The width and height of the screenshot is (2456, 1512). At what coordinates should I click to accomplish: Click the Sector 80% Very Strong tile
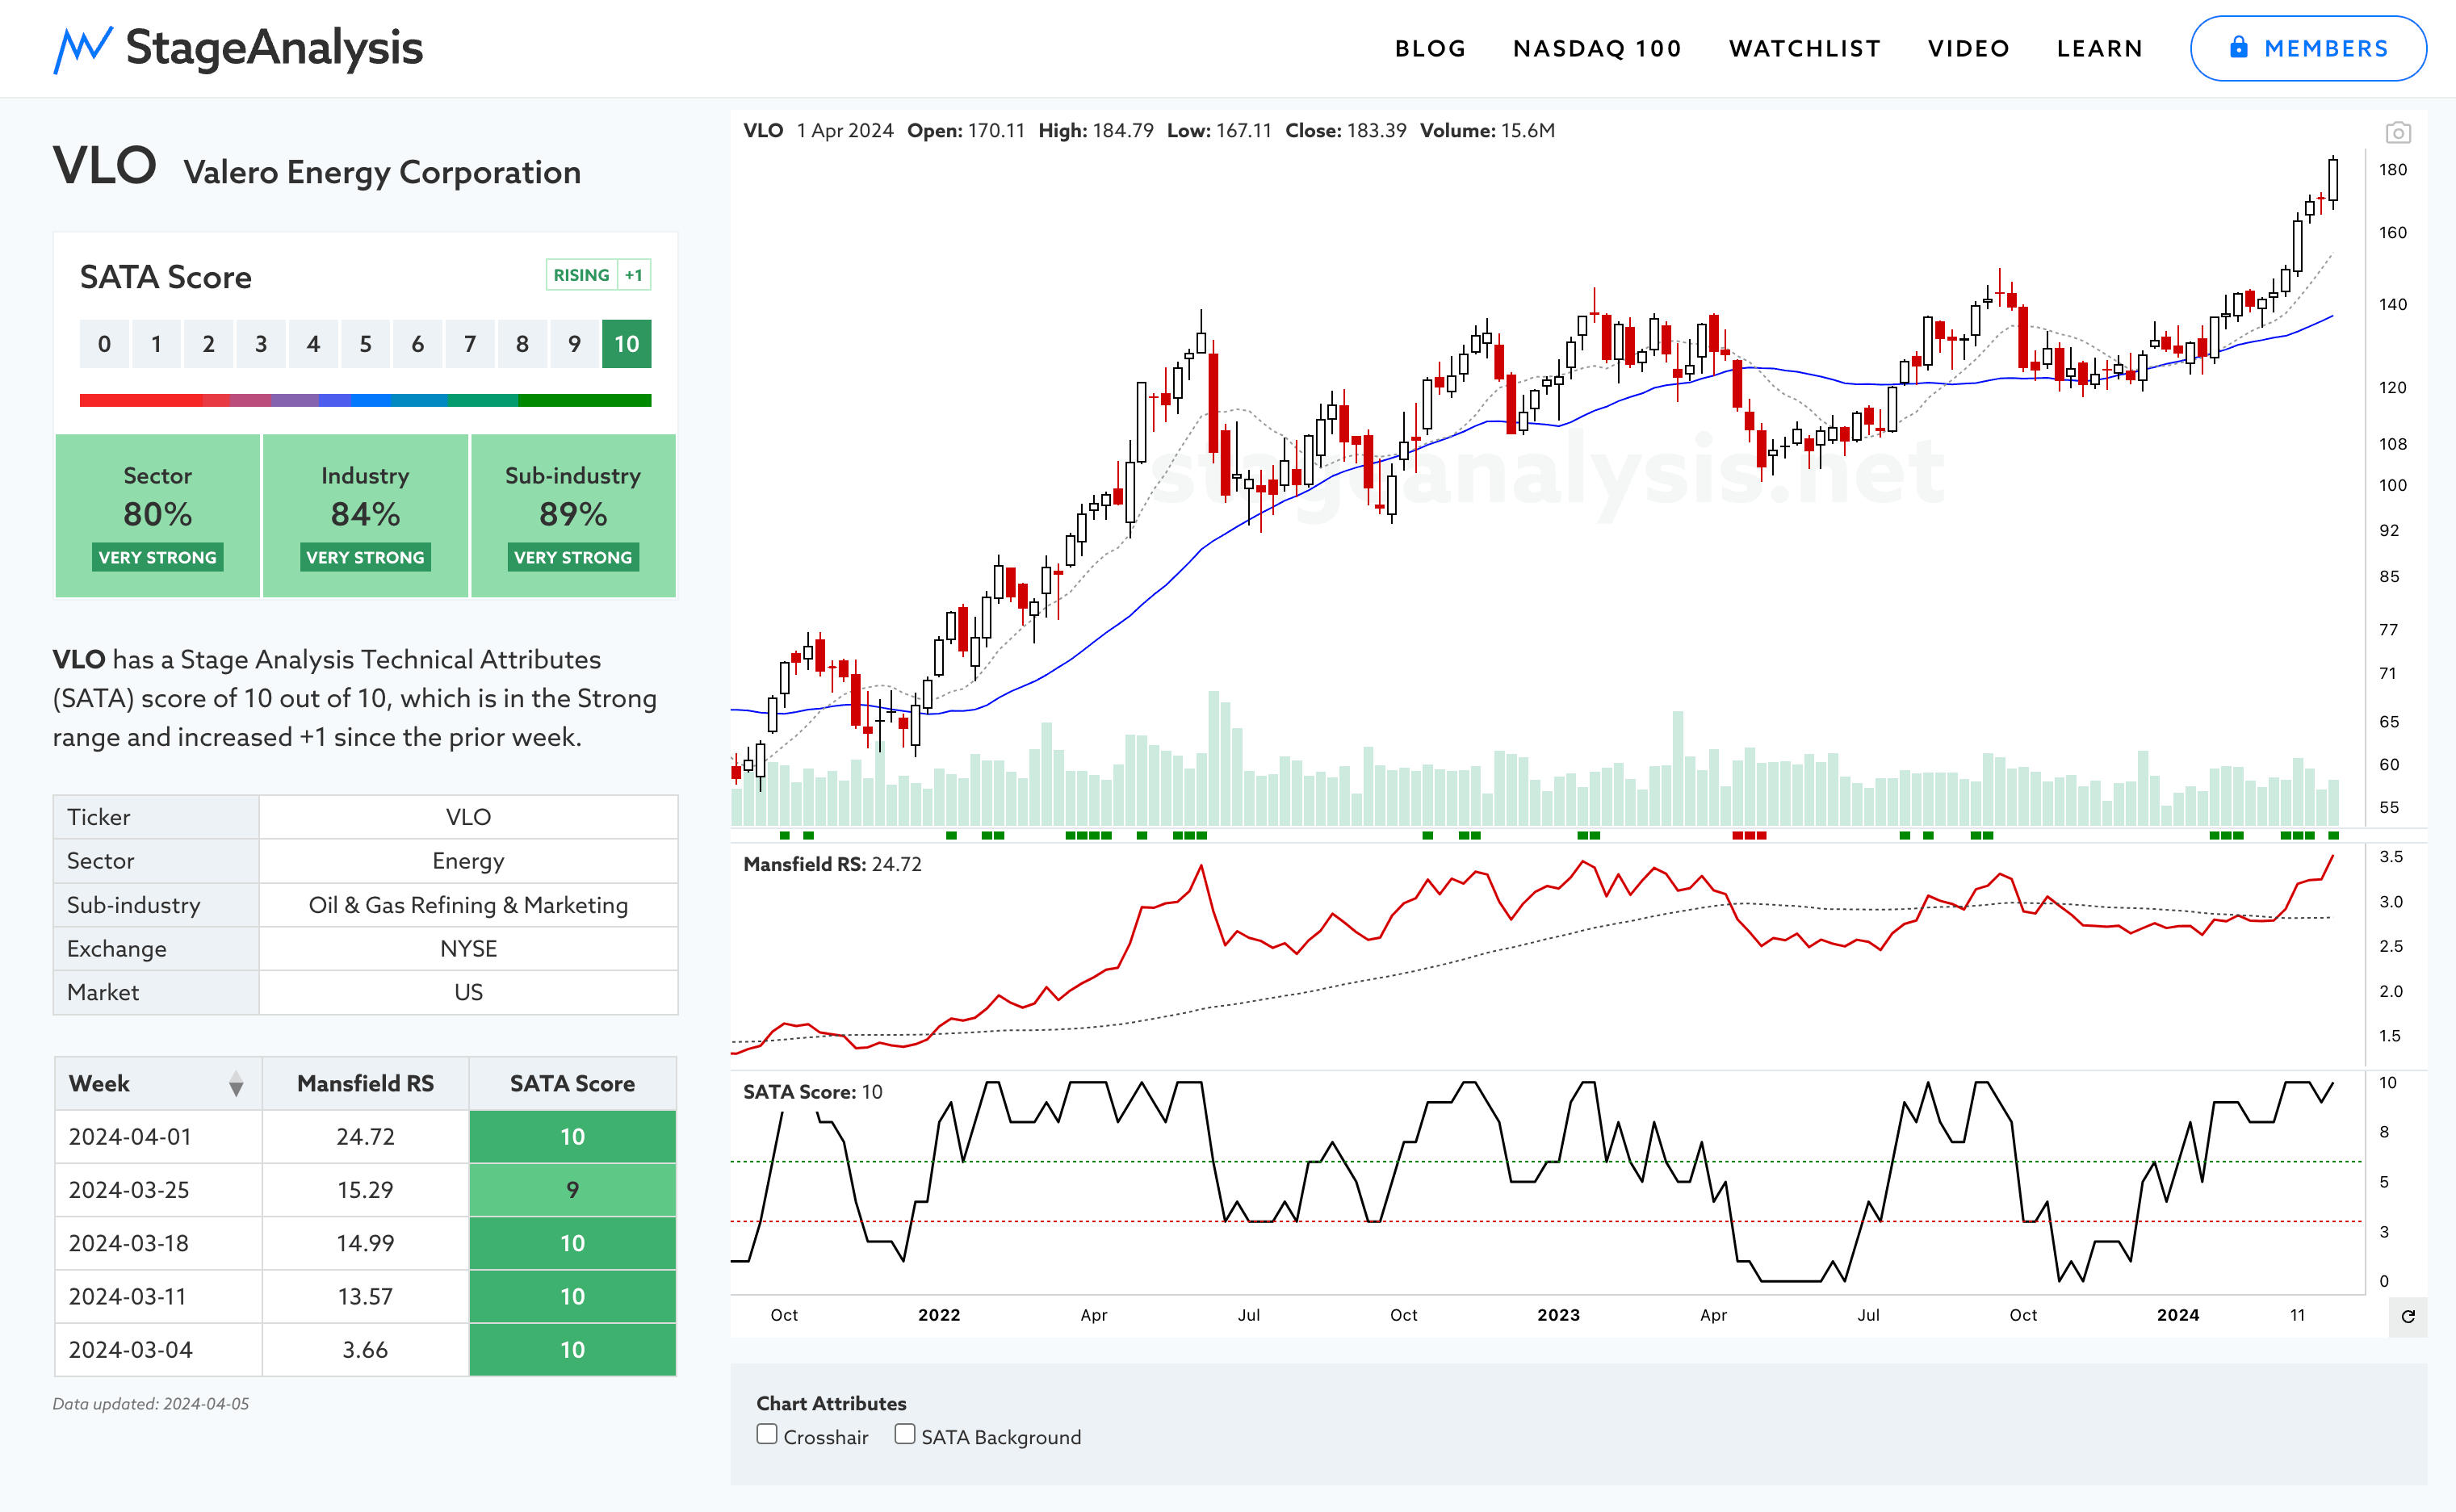click(158, 516)
